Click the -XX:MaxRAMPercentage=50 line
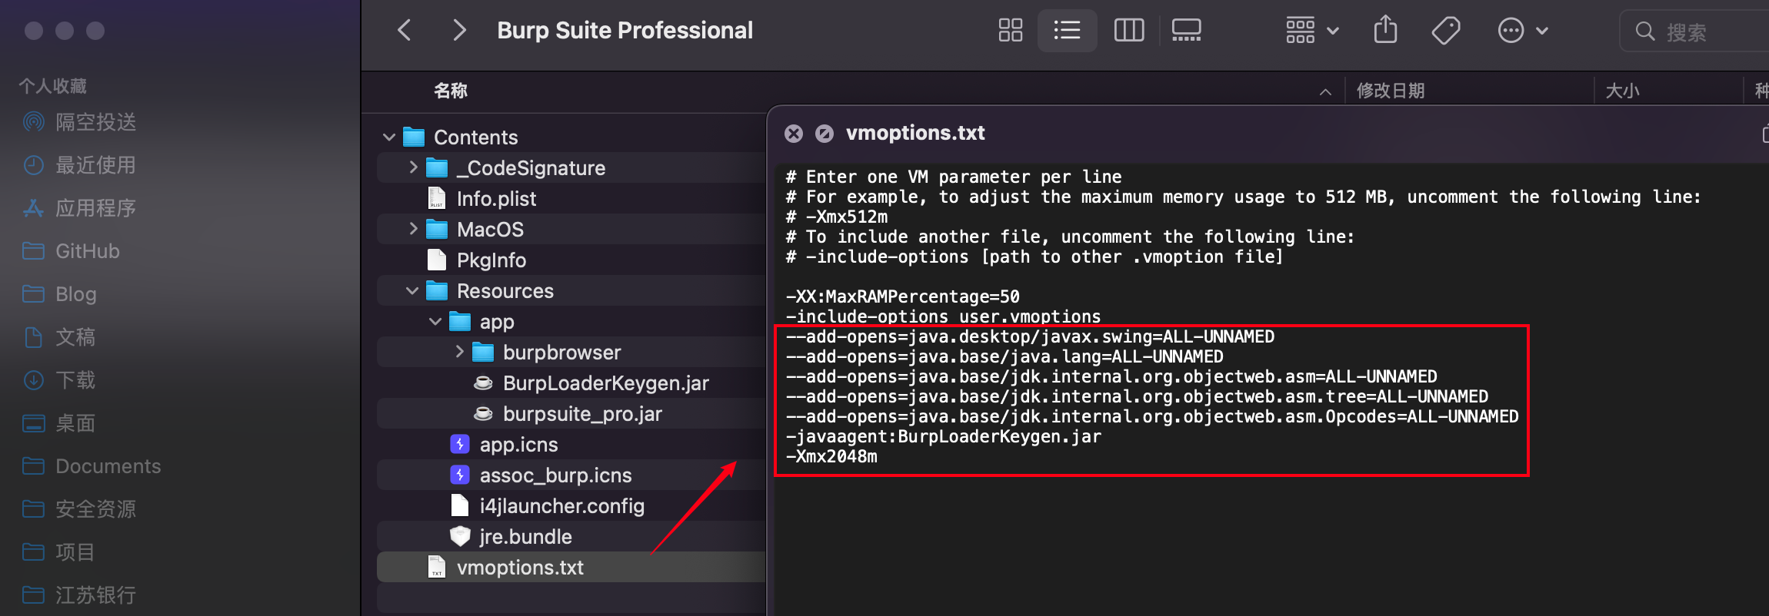 [903, 297]
